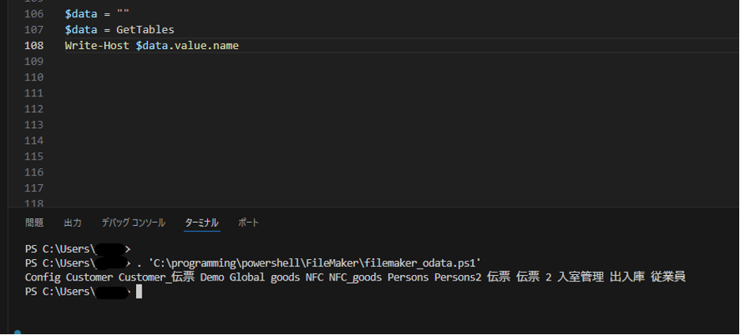Click line number 110 in the gutter
Image resolution: width=740 pixels, height=335 pixels.
click(x=35, y=77)
